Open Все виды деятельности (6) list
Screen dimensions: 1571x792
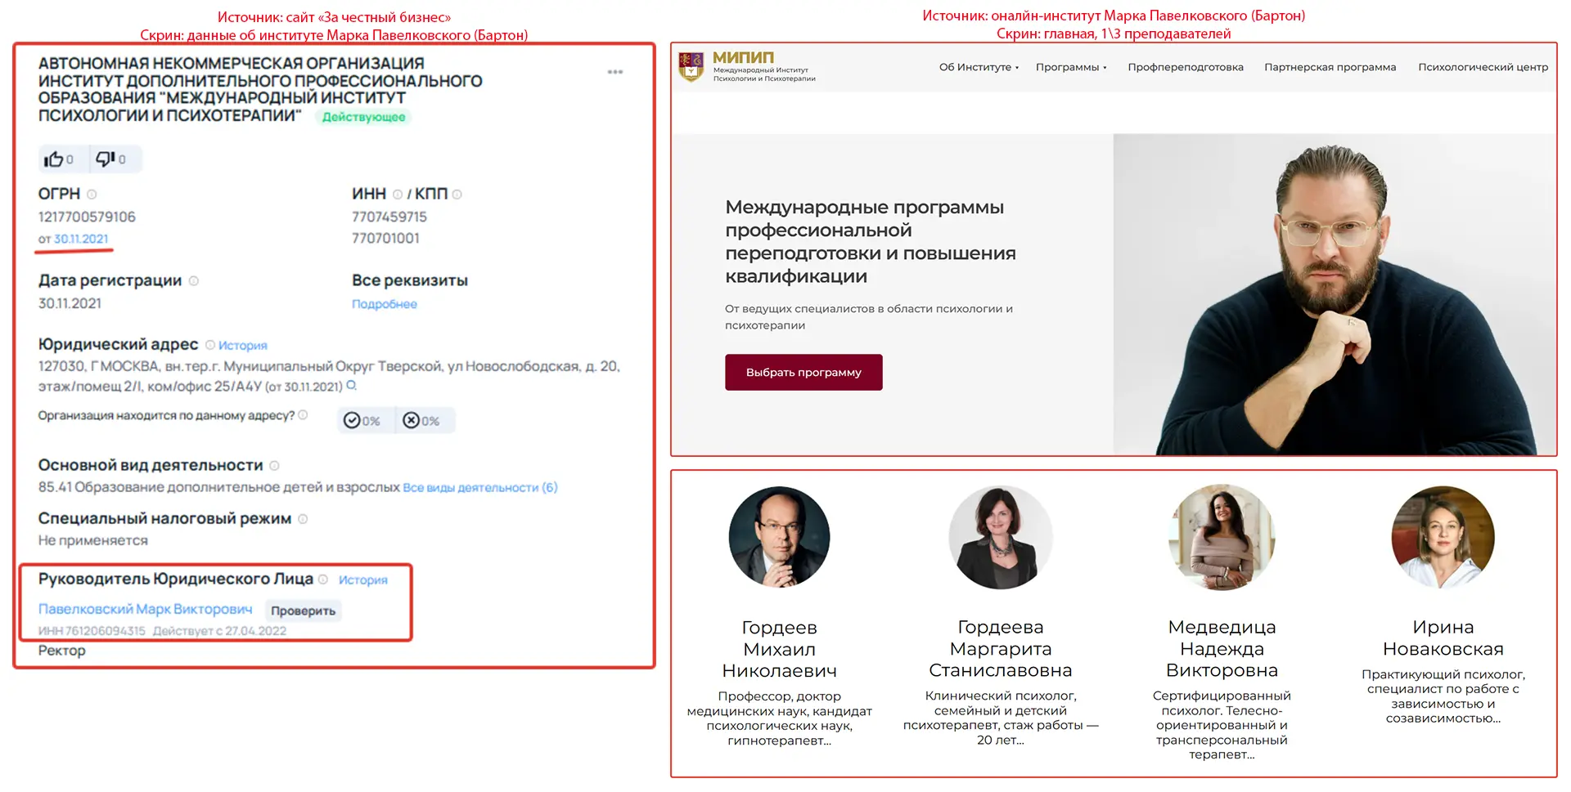[x=480, y=488]
